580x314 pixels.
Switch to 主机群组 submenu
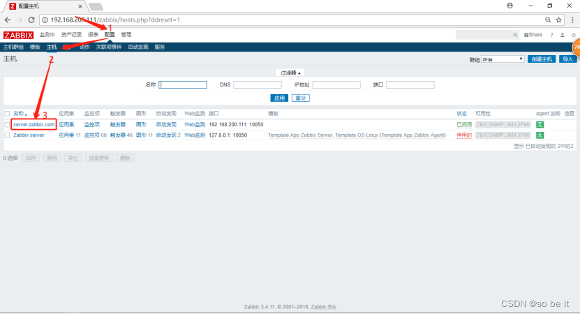[13, 47]
